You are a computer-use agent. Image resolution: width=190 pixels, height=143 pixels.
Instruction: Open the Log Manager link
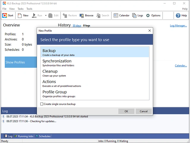pos(178,26)
